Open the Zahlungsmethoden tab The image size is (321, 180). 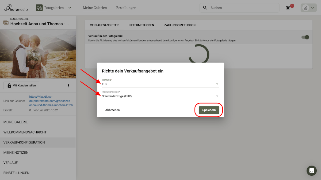pos(180,25)
